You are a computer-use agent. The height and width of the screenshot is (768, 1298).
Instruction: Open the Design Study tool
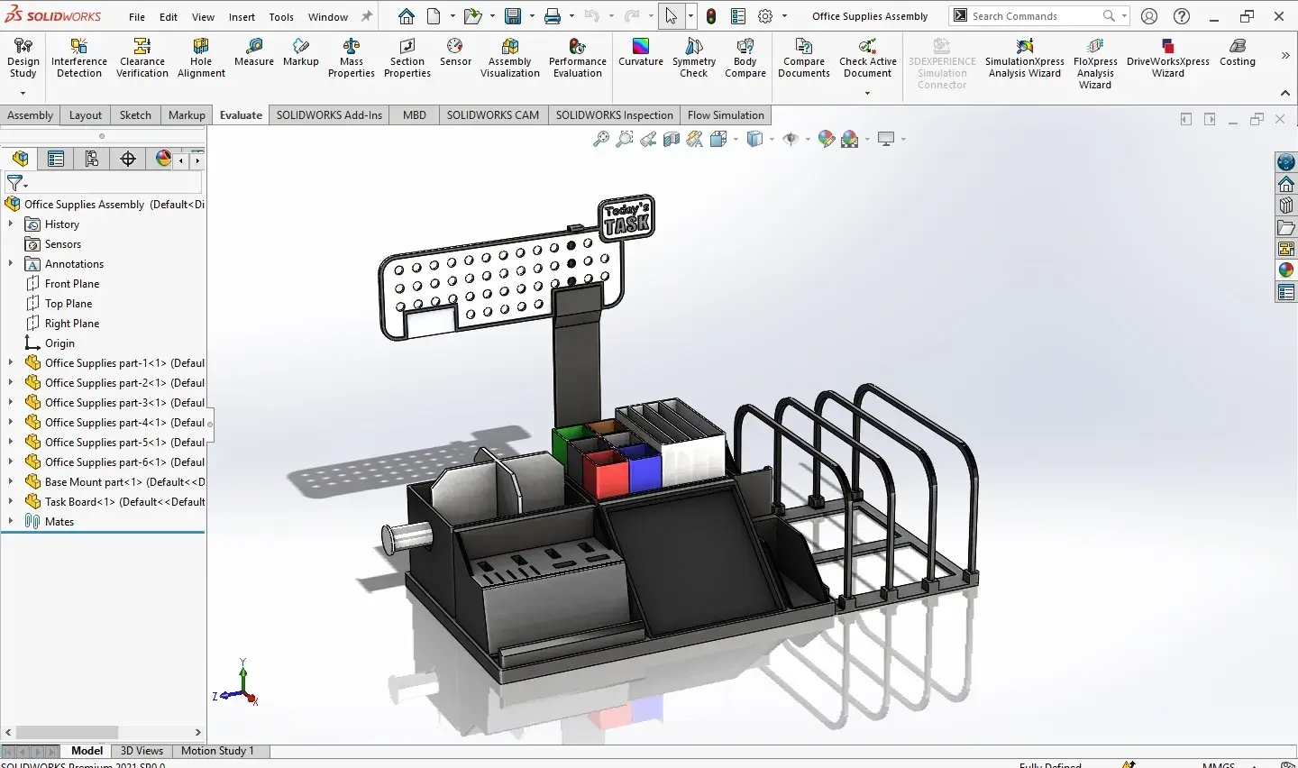(x=23, y=59)
